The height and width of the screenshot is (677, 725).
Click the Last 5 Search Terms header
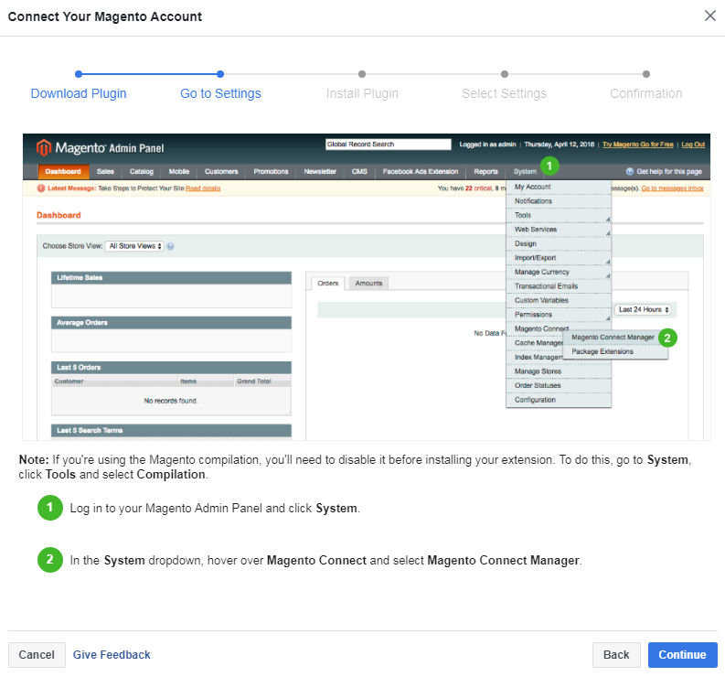pos(171,430)
